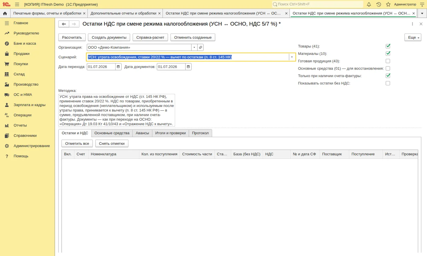Open the tab list dropdown arrow
This screenshot has width=427, height=256.
pyautogui.click(x=422, y=13)
